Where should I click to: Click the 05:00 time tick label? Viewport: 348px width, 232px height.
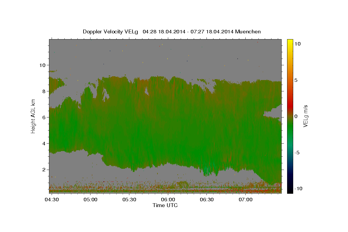[90, 200]
